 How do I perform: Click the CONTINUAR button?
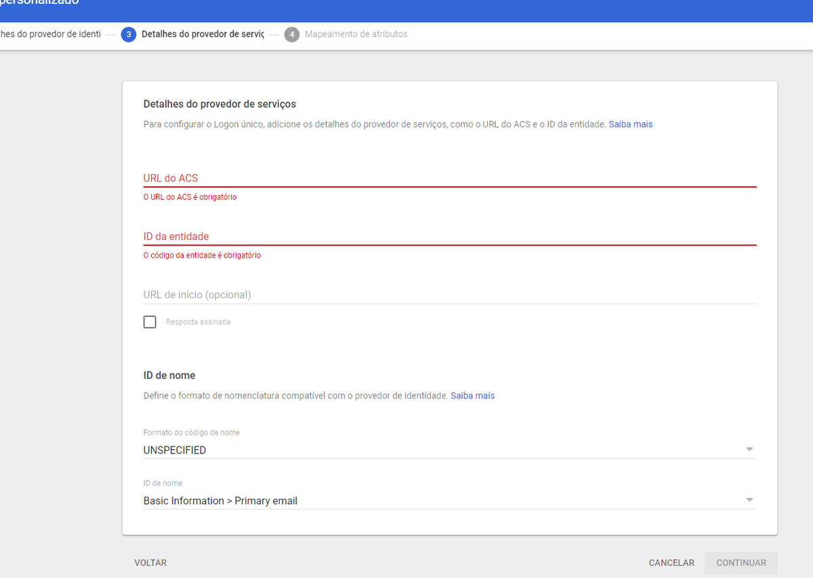click(x=741, y=563)
